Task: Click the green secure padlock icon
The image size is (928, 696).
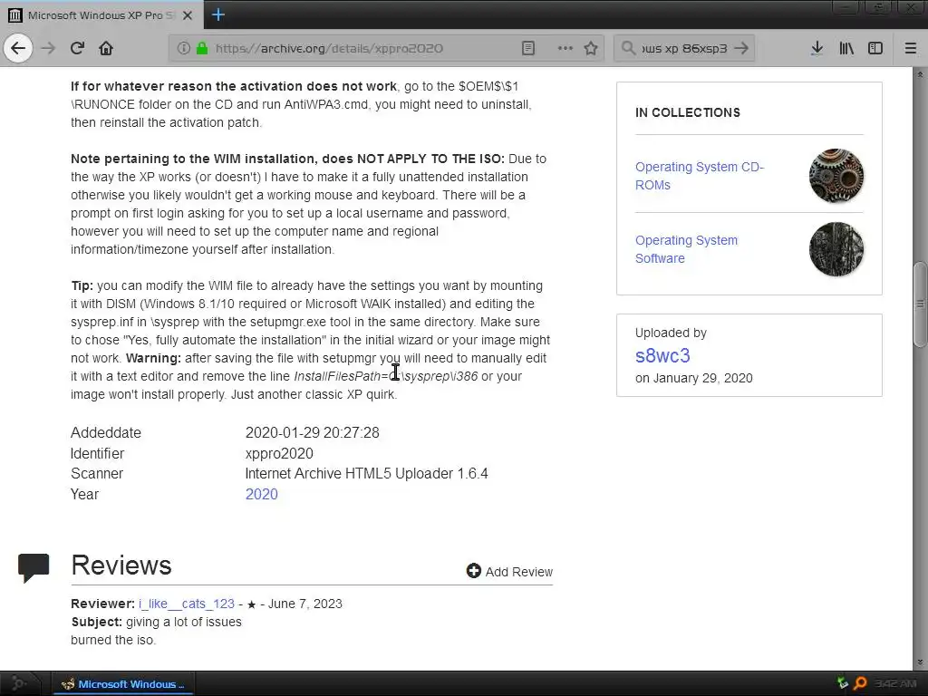Action: (202, 48)
